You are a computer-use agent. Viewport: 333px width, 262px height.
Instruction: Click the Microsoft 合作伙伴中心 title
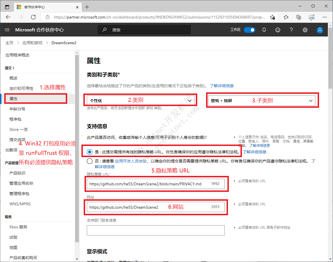39,30
